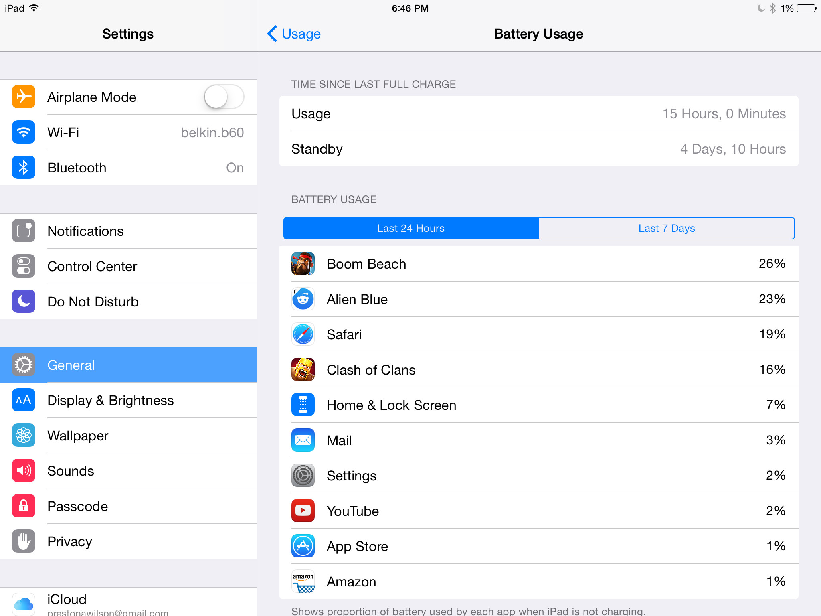The image size is (821, 616).
Task: Open the Display & Brightness section
Action: point(128,400)
